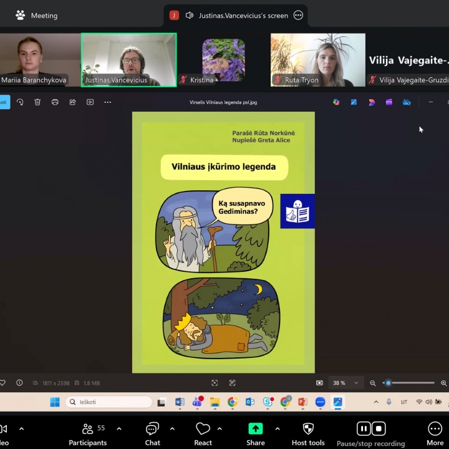Click the green Share screen button
This screenshot has height=449, width=449.
(x=255, y=428)
